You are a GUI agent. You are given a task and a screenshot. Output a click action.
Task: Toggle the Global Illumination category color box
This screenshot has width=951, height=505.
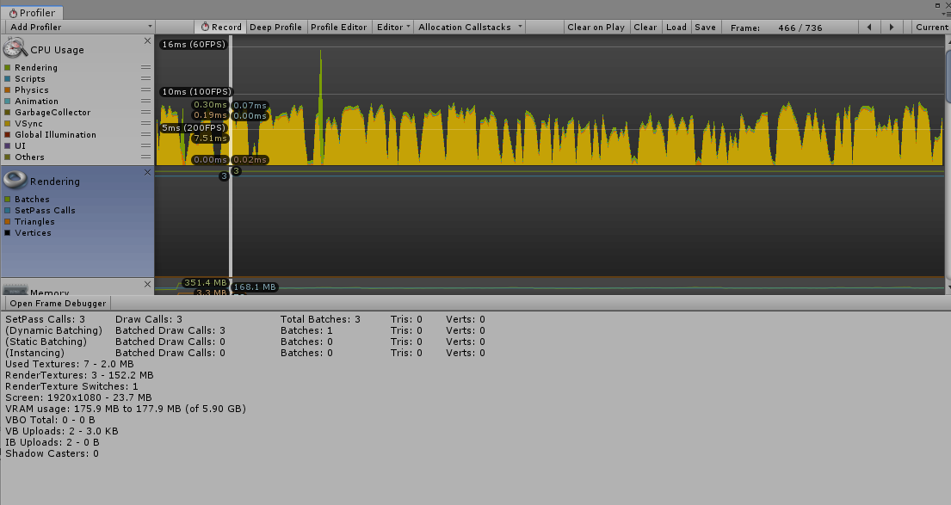pyautogui.click(x=7, y=134)
